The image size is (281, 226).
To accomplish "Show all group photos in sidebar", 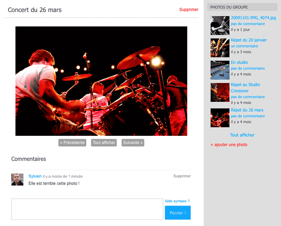I will (x=242, y=135).
